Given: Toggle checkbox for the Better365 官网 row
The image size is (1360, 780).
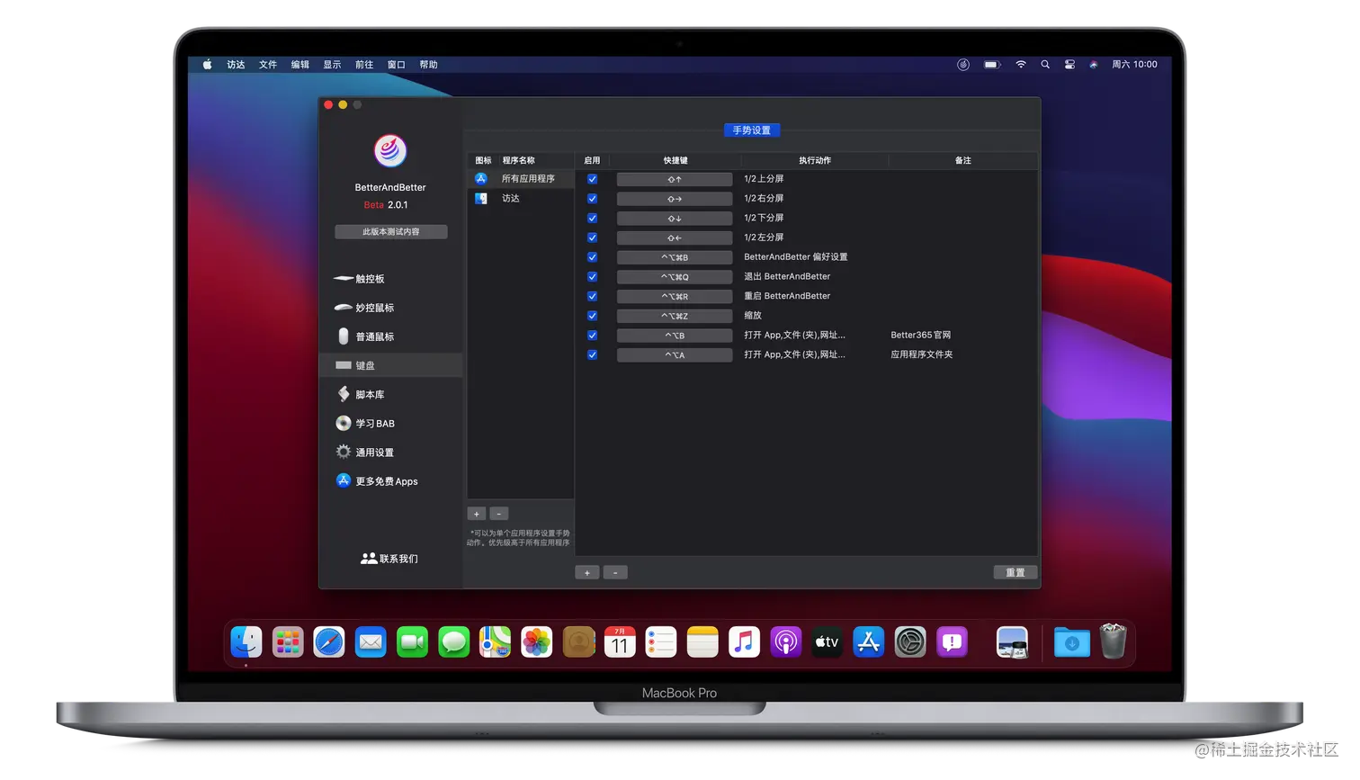Looking at the screenshot, I should coord(592,336).
